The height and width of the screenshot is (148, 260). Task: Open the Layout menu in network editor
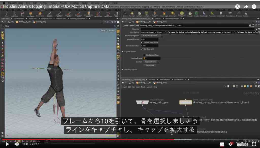click(149, 87)
